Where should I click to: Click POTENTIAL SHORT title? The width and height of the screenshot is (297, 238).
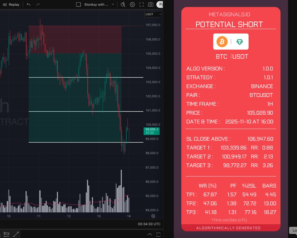pos(229,25)
